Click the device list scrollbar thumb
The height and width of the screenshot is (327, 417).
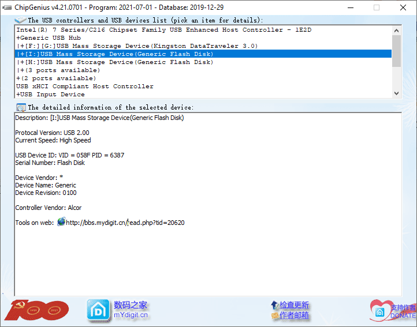tap(396, 51)
